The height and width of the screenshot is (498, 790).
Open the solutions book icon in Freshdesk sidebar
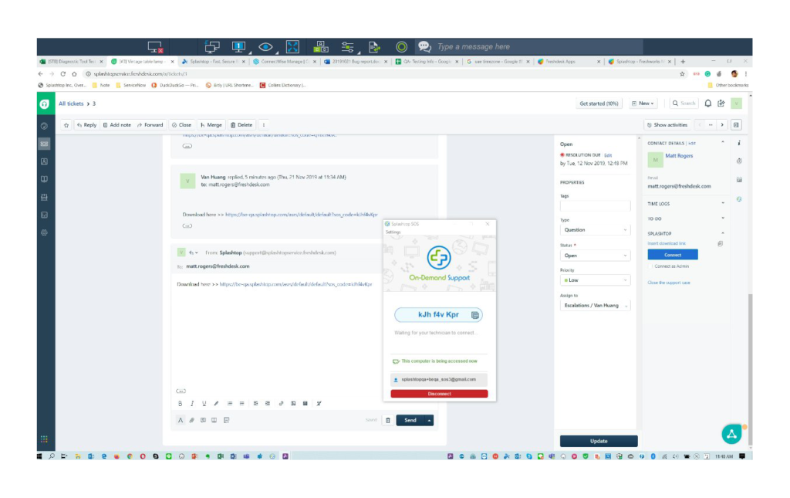tap(44, 179)
